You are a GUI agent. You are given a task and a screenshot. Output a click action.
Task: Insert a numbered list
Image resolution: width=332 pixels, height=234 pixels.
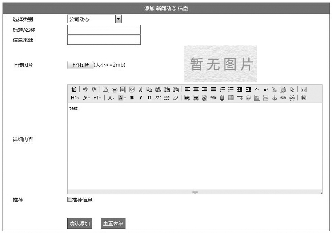222,90
